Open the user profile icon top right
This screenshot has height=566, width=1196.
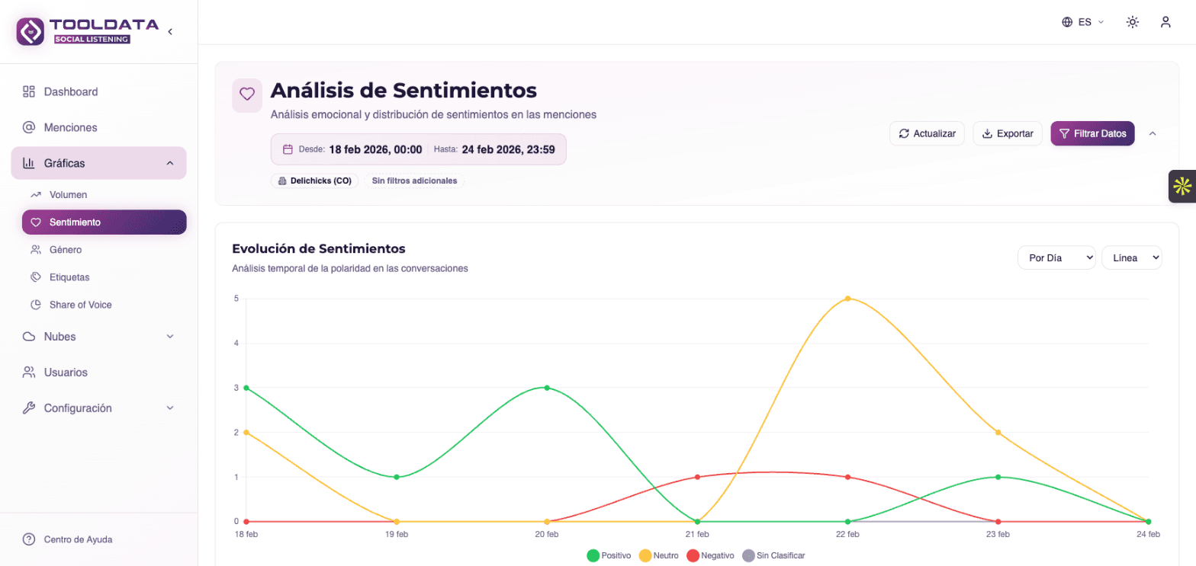1166,22
